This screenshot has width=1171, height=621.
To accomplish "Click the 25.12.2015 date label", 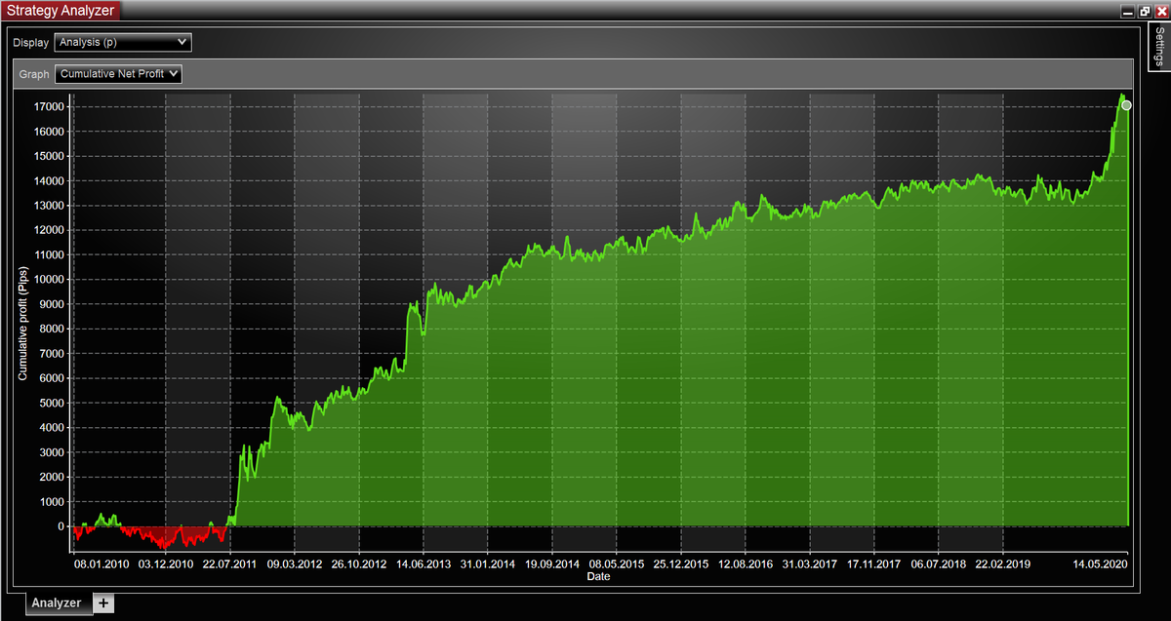I will 681,563.
